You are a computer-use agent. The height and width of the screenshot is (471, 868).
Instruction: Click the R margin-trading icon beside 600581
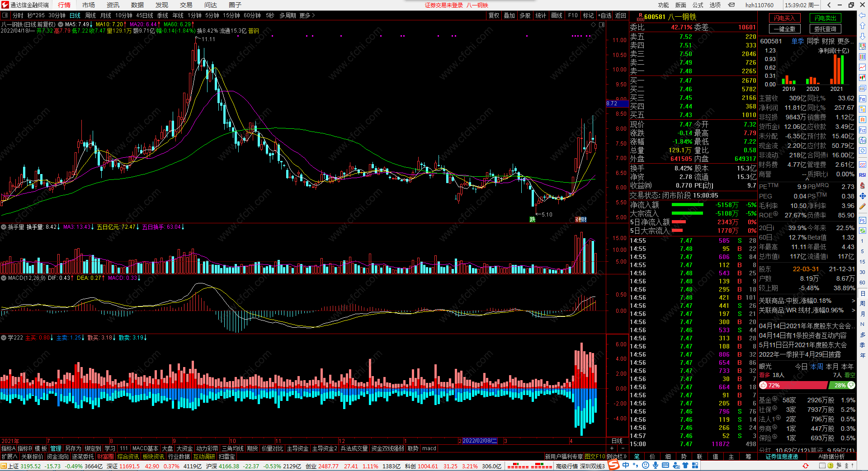click(x=640, y=17)
